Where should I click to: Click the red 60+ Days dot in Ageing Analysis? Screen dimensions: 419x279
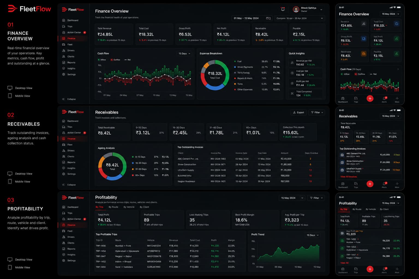pos(133,175)
